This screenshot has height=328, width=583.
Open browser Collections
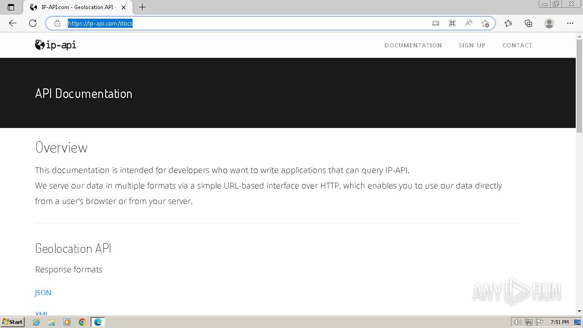(528, 23)
